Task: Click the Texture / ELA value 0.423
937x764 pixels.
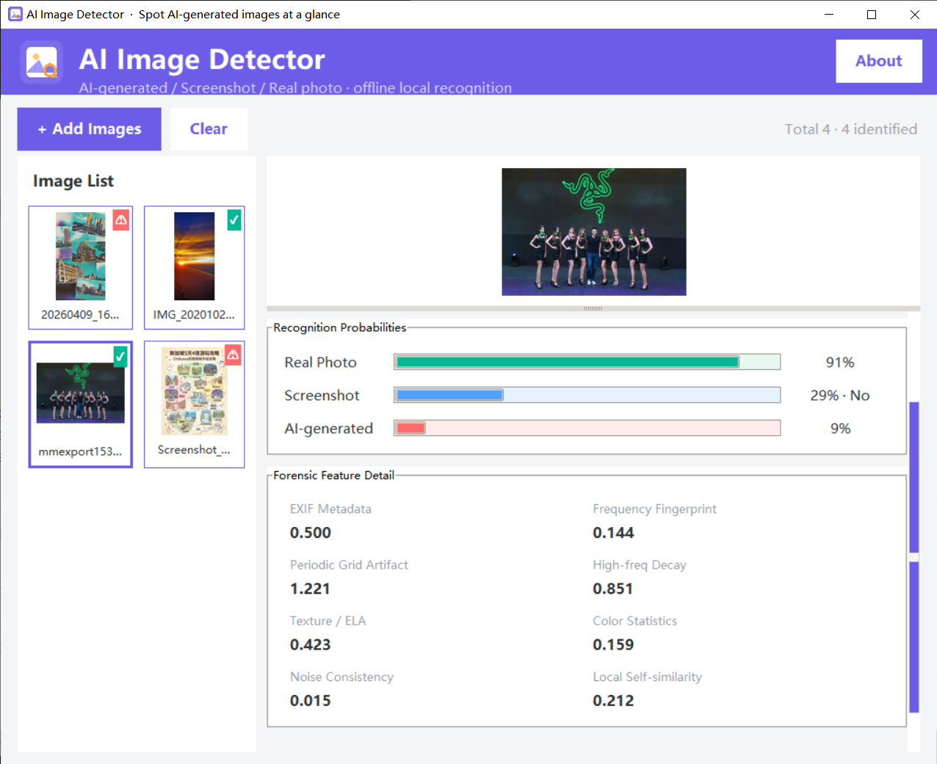Action: pyautogui.click(x=311, y=644)
